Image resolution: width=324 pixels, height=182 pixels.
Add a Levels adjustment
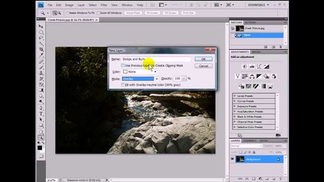[252, 66]
